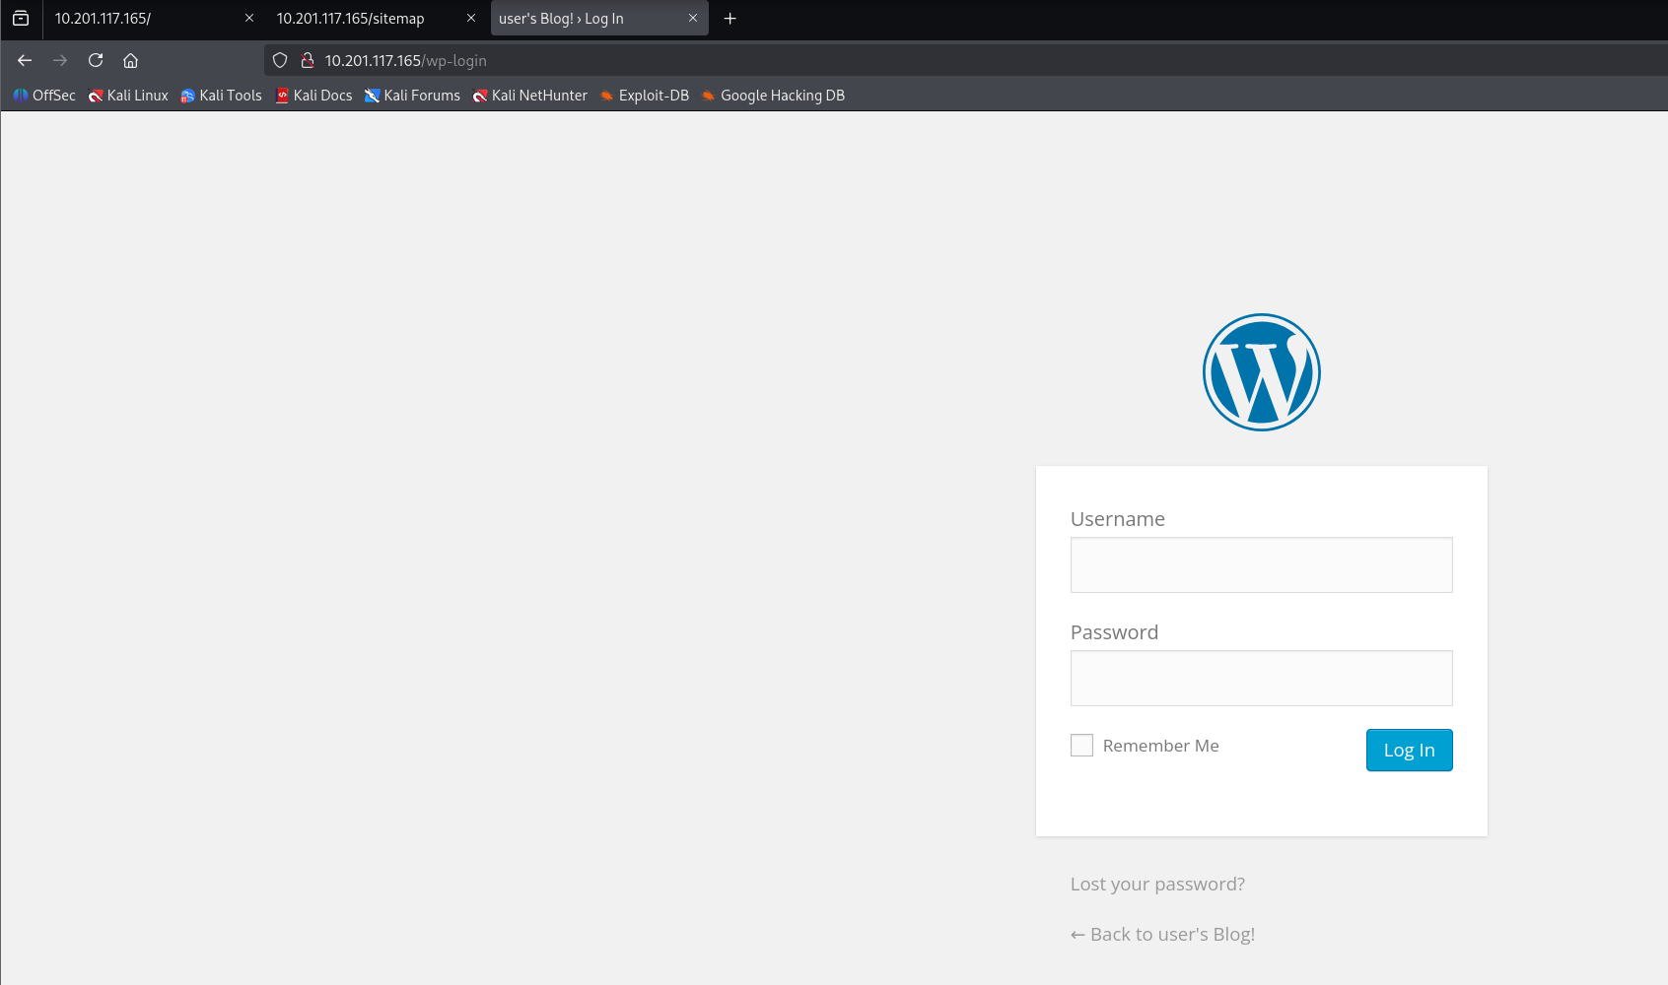Open the Google Hacking DB bookmark

click(x=774, y=96)
